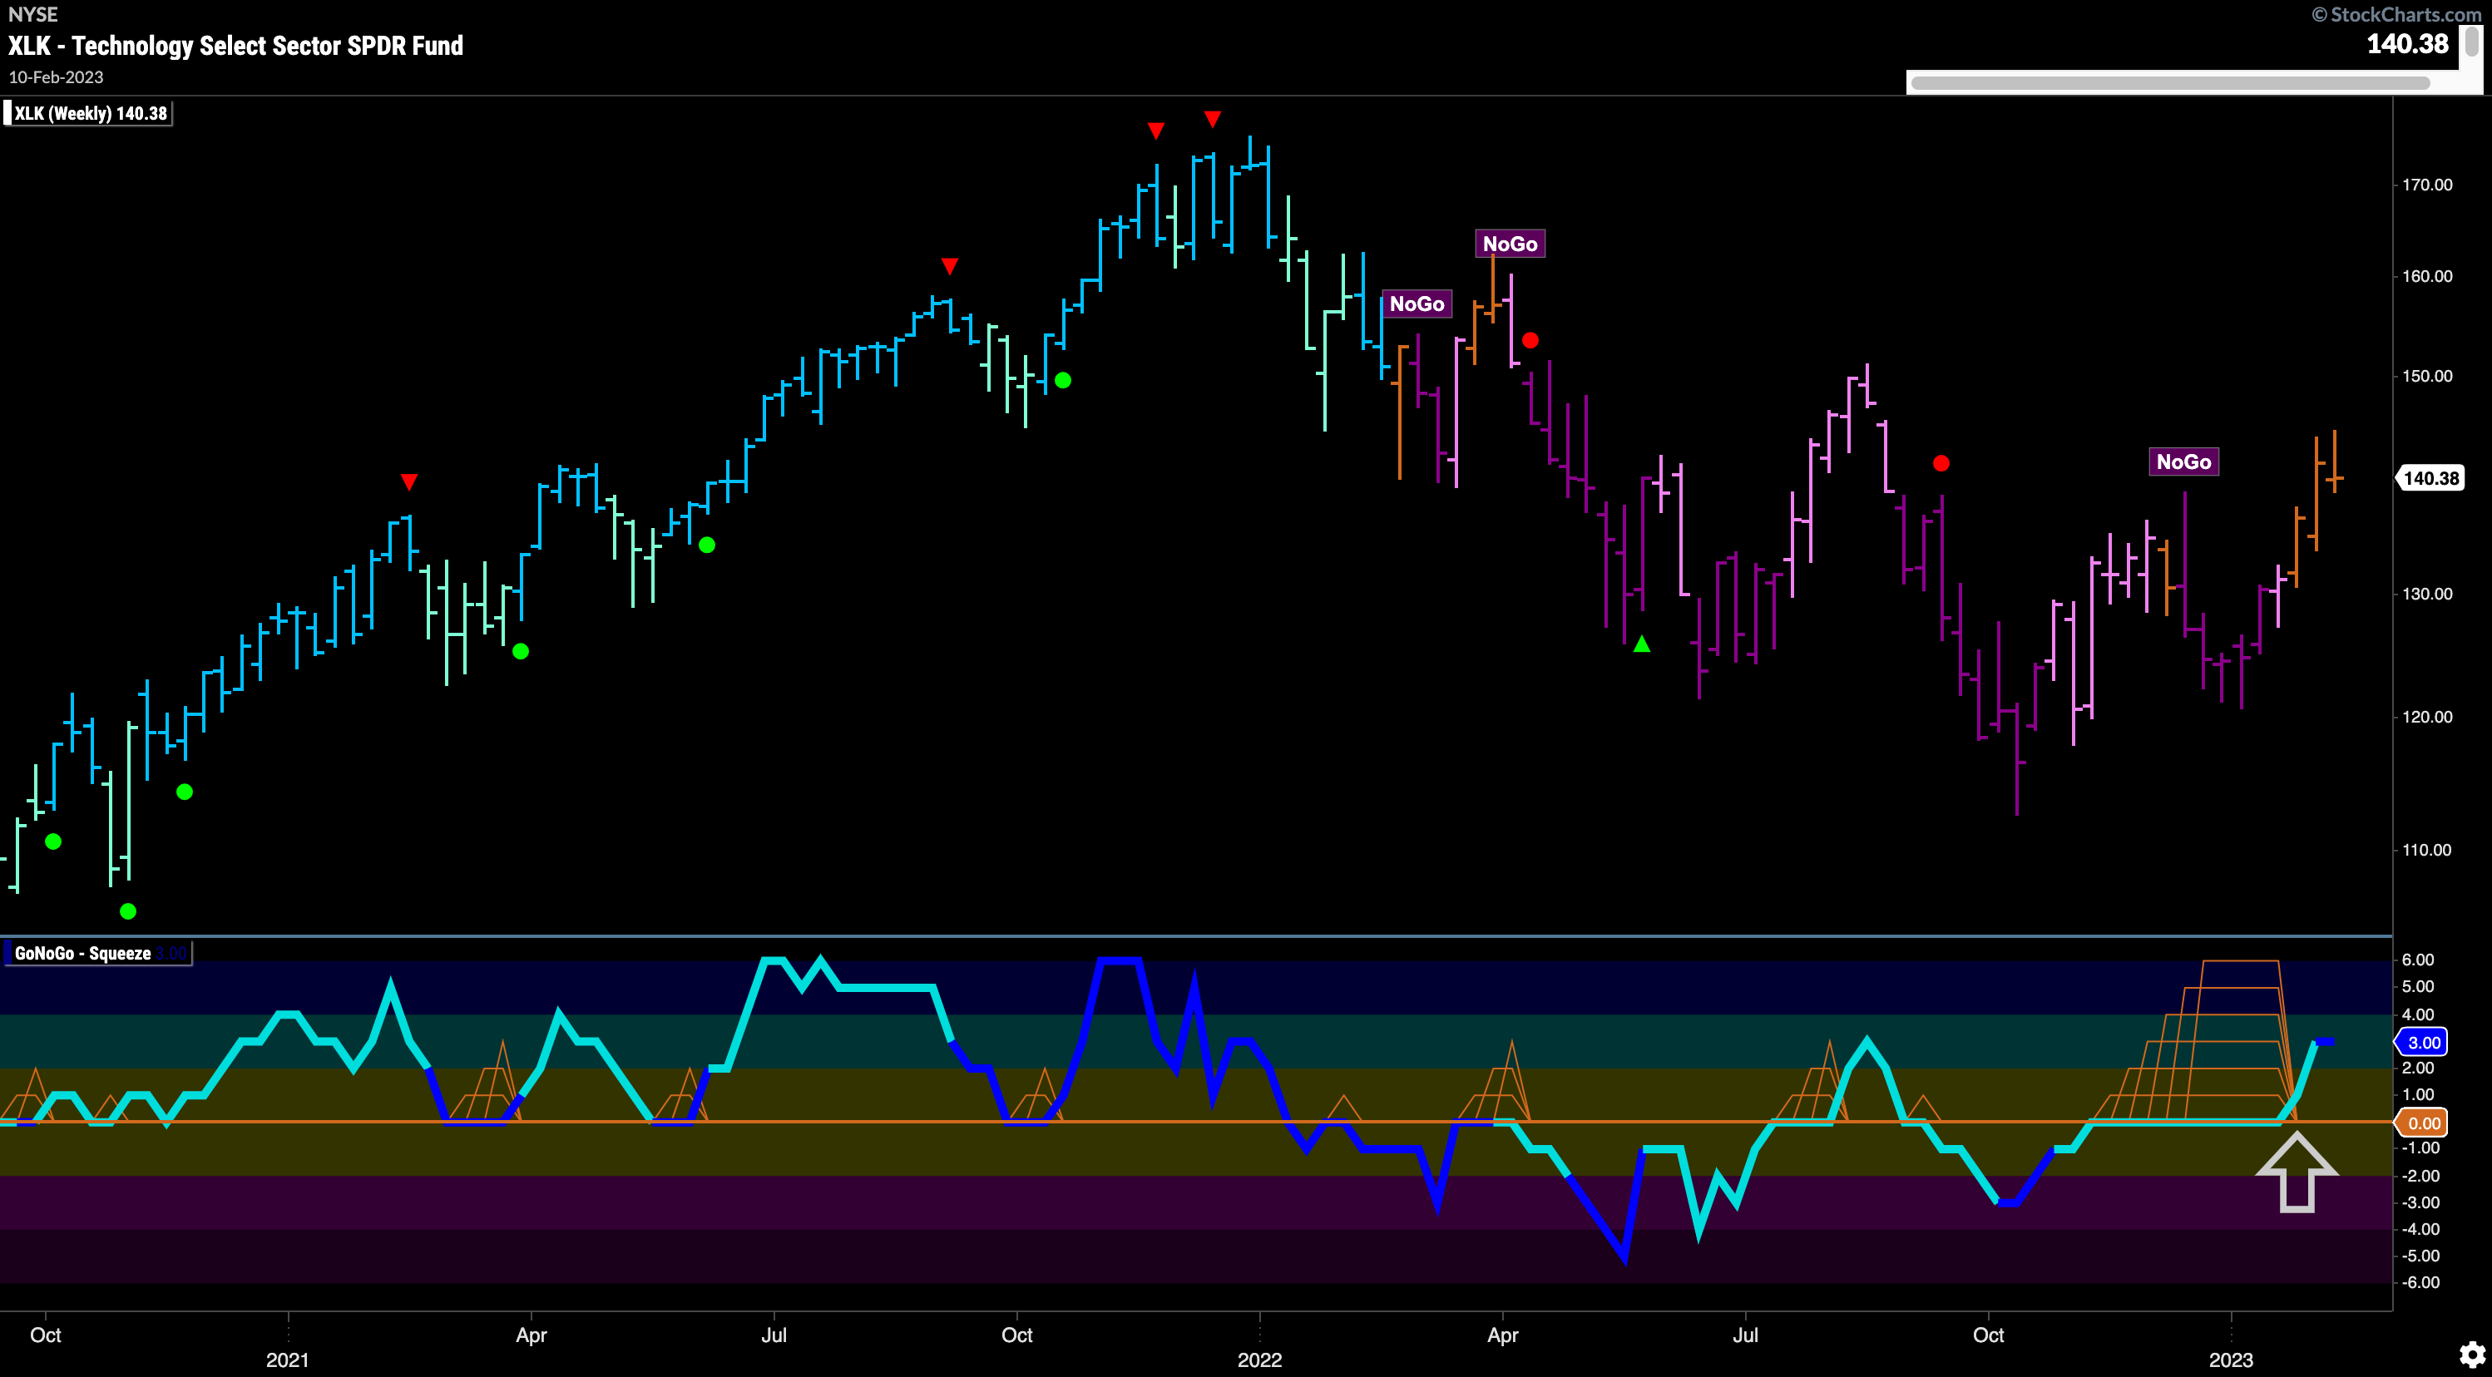Click the 6.00 oscillator axis label
Screen dimensions: 2492x1377
click(2417, 960)
